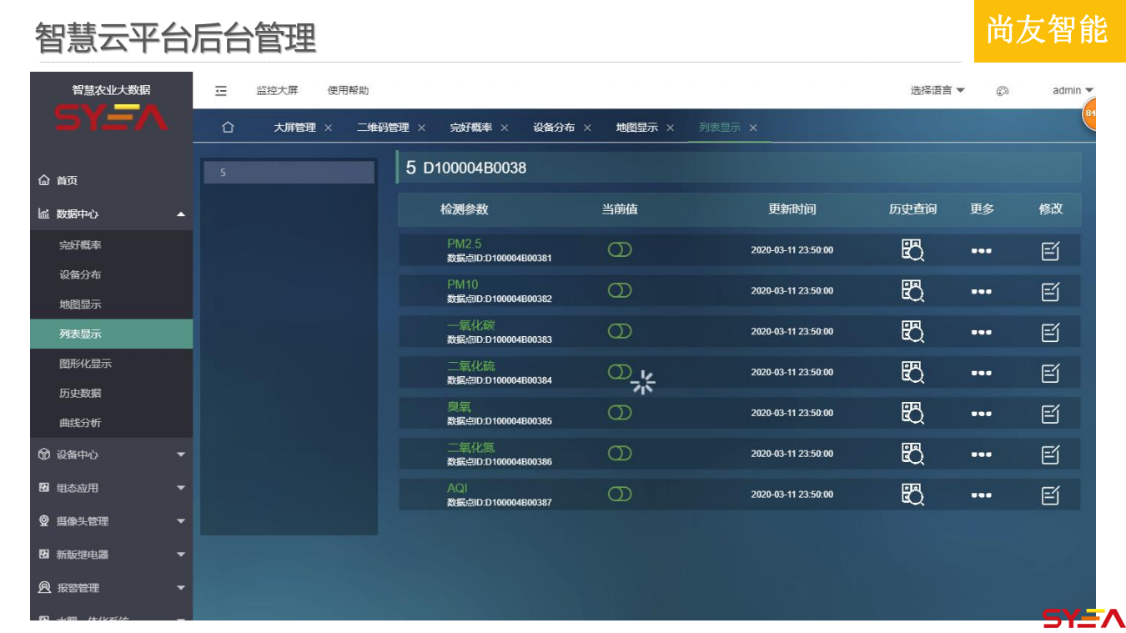Screen dimensions: 1126x633
Task: Open the 选择语言 language dropdown
Action: pos(937,90)
